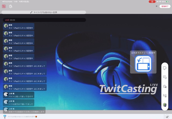The image size is (172, 119).
Task: Tap the pencil icon beside the title
Action: (31, 12)
